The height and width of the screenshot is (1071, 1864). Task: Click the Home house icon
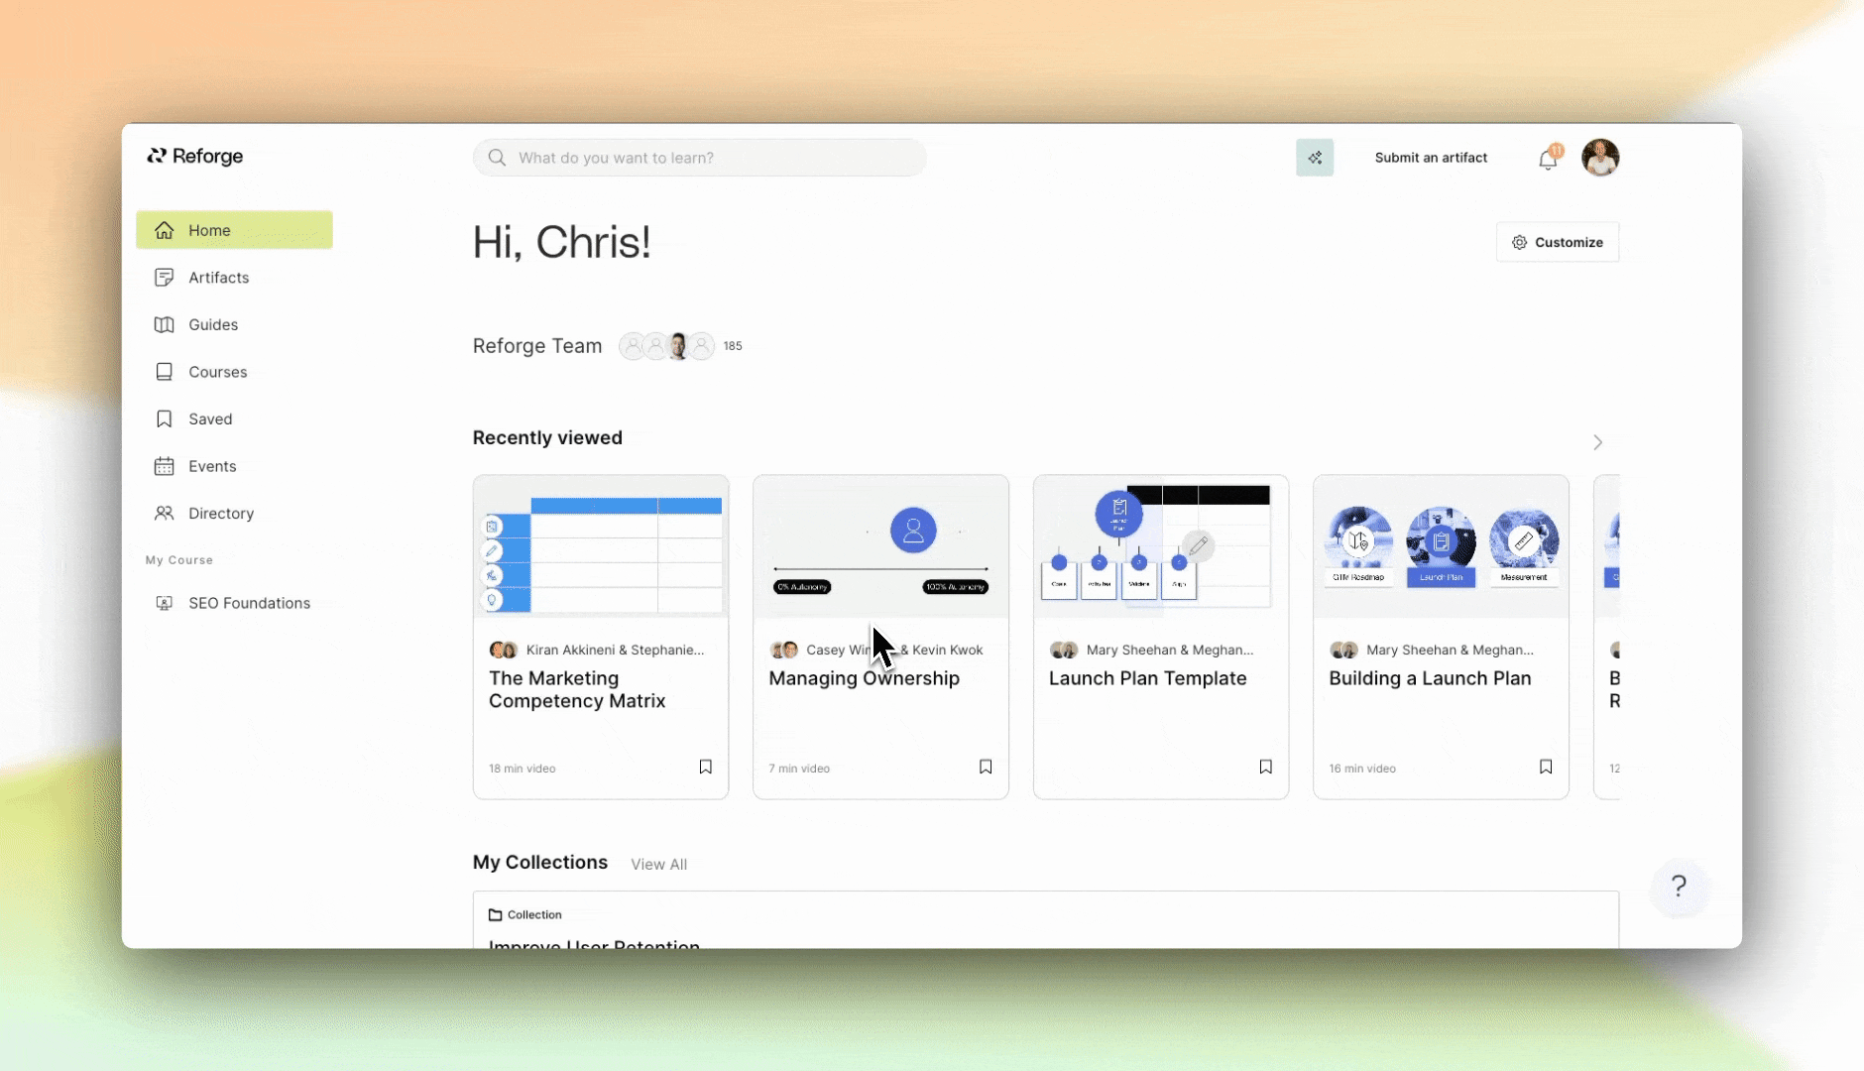[x=165, y=230]
